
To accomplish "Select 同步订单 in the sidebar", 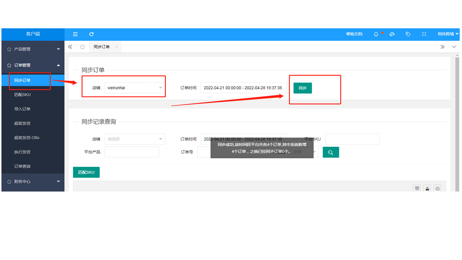I will pyautogui.click(x=33, y=80).
